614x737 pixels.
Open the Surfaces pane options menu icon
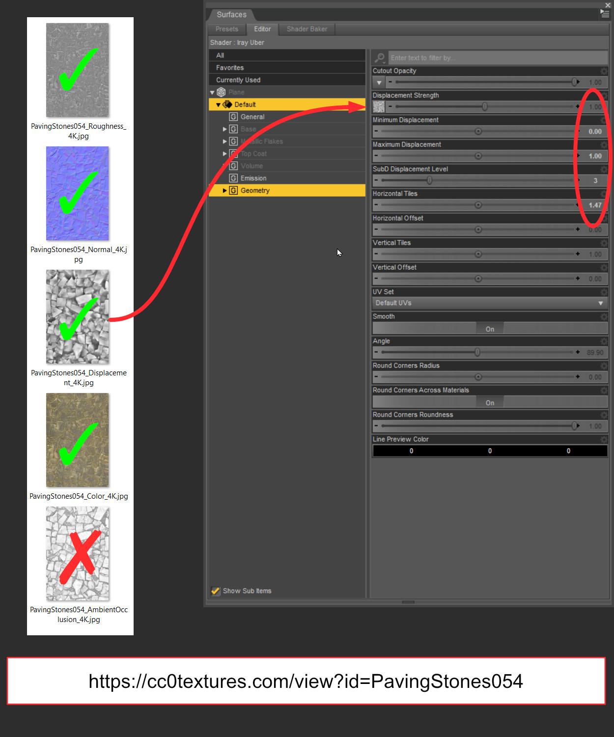605,14
